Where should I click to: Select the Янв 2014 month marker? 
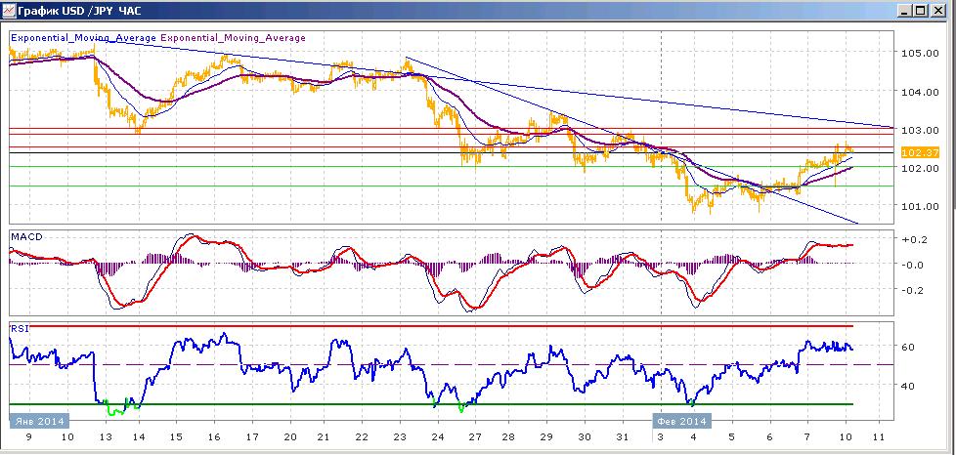[39, 421]
